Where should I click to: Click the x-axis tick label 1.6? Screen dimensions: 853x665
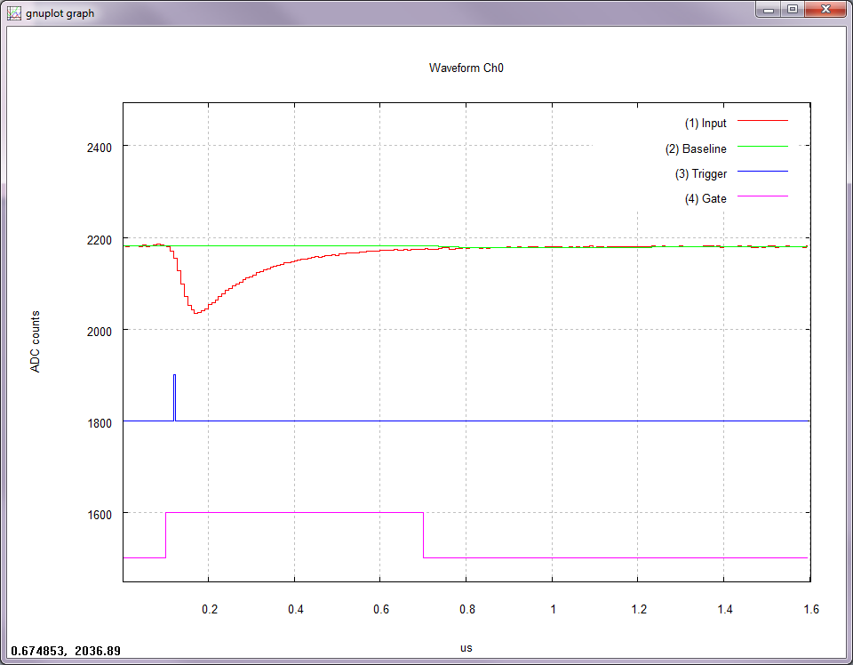[810, 610]
